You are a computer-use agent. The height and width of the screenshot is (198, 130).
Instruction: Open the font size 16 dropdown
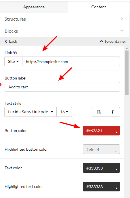click(x=64, y=112)
